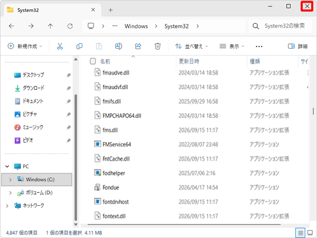Open ミュージック in navigation pane
The width and height of the screenshot is (317, 238).
tap(33, 127)
